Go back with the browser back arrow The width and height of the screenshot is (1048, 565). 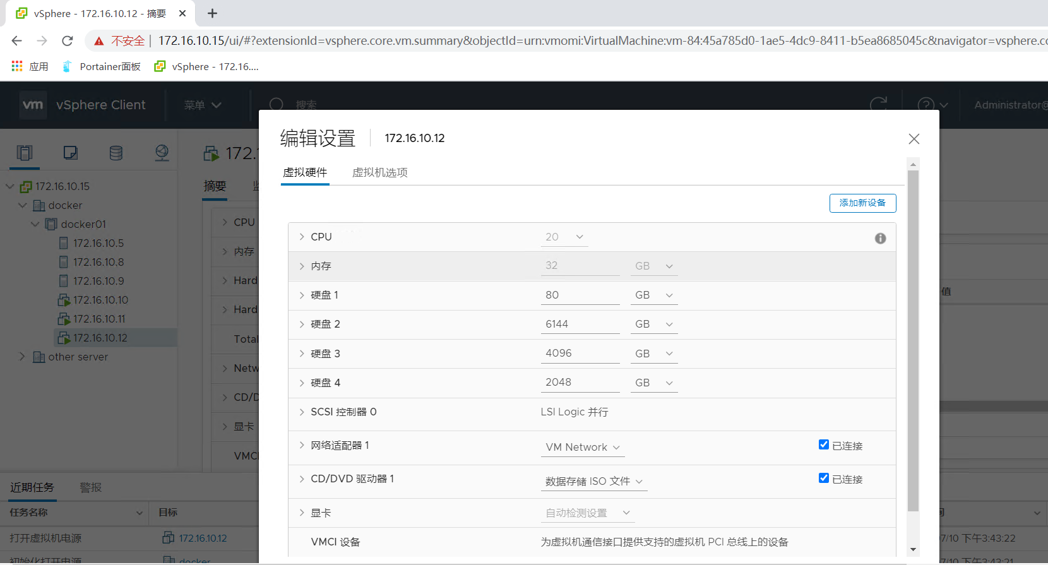(x=17, y=40)
